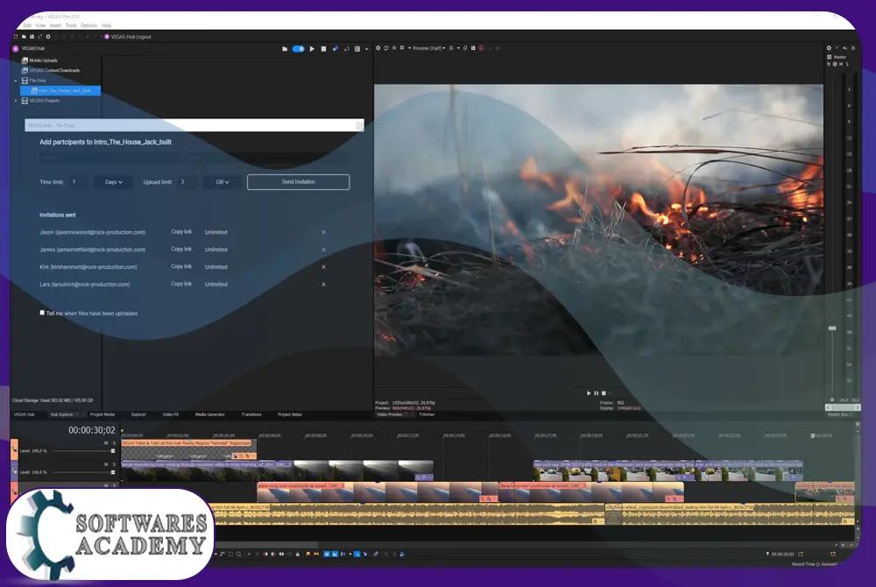Viewport: 876px width, 587px height.
Task: Click the Send Invitation button
Action: 299,182
